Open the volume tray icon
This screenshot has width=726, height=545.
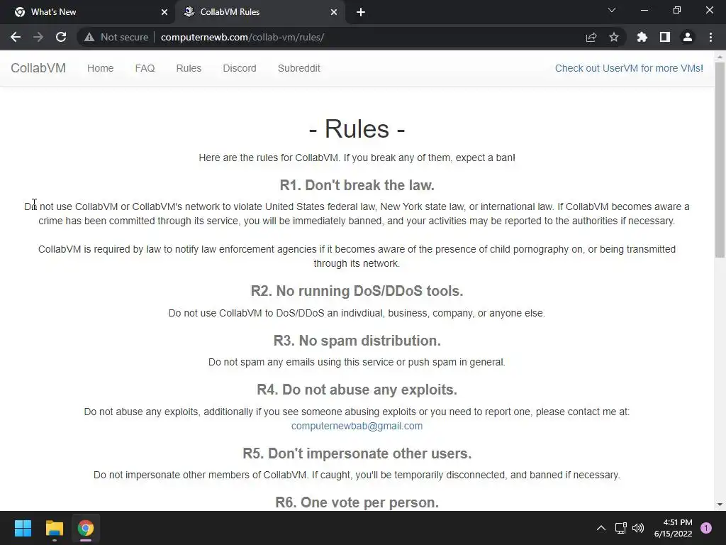[x=638, y=528]
